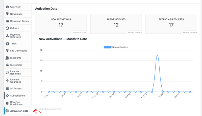The width and height of the screenshot is (202, 116).
Task: Click the ACTIVE LICENSES tile heading
Action: (116, 19)
